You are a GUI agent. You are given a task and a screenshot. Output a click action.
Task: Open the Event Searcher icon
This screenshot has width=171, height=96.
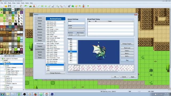pos(80,6)
